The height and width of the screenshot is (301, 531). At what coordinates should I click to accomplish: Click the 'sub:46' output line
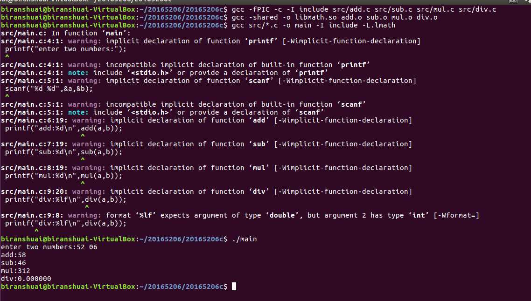point(13,263)
